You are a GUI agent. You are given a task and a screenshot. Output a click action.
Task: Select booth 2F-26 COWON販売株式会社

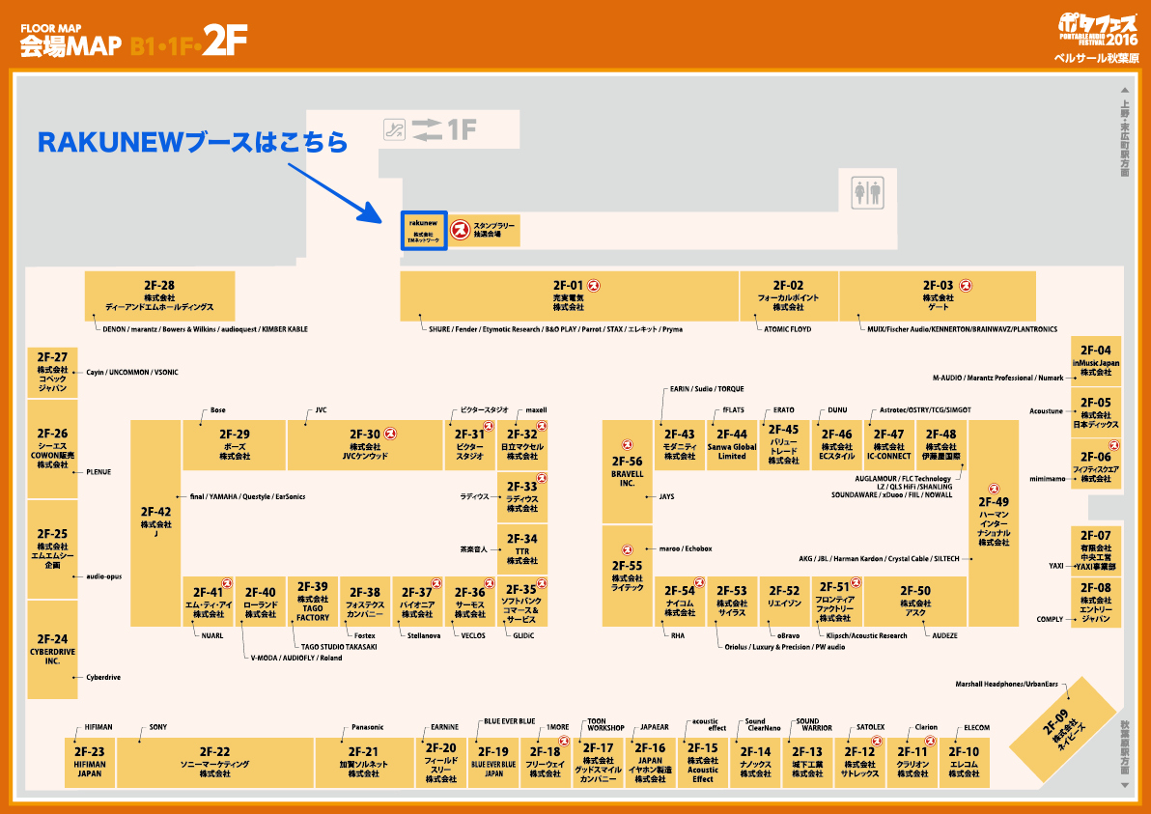pyautogui.click(x=52, y=449)
